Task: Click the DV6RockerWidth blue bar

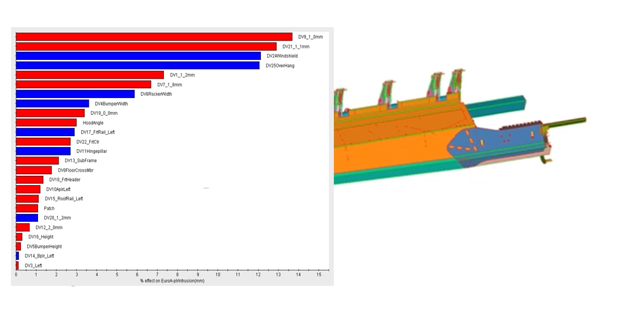Action: [x=75, y=94]
